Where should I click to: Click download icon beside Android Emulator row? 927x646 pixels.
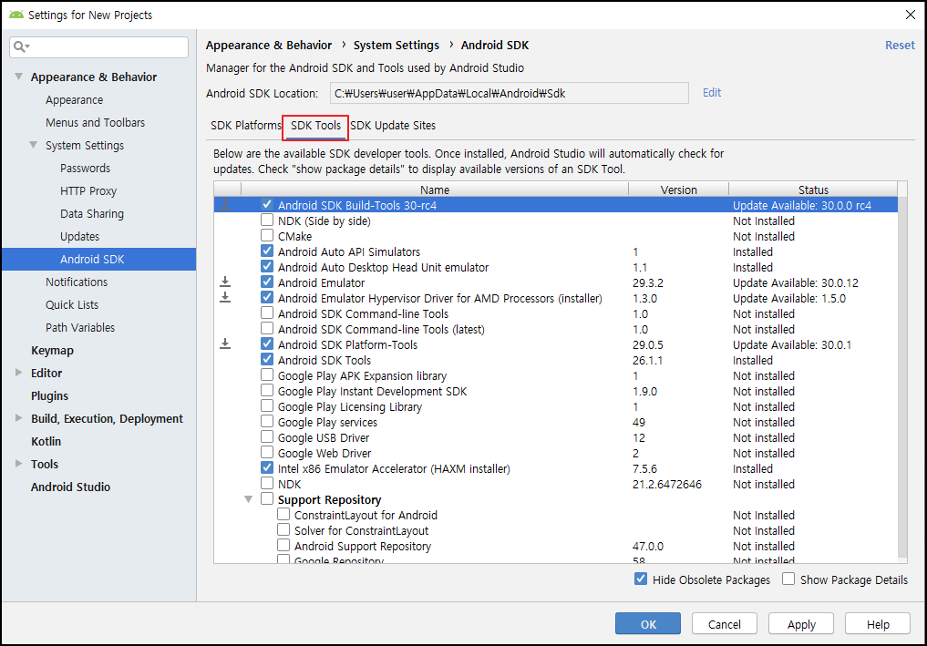point(225,282)
